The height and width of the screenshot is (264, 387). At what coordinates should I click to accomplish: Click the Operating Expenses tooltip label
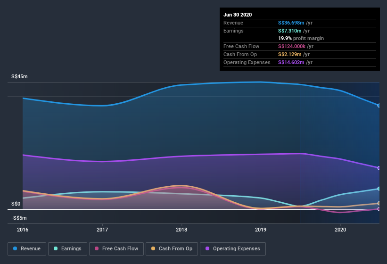click(x=247, y=62)
